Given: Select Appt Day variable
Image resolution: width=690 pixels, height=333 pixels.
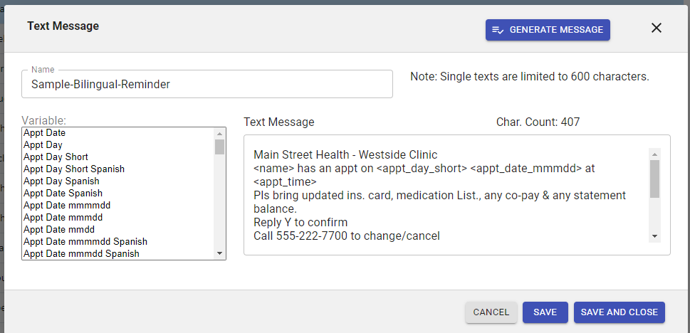Looking at the screenshot, I should 43,144.
